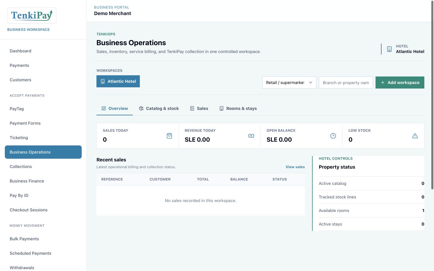Screen dimensions: 434x271
Task: Click the grid icon on the Overview tab
Action: (x=104, y=108)
